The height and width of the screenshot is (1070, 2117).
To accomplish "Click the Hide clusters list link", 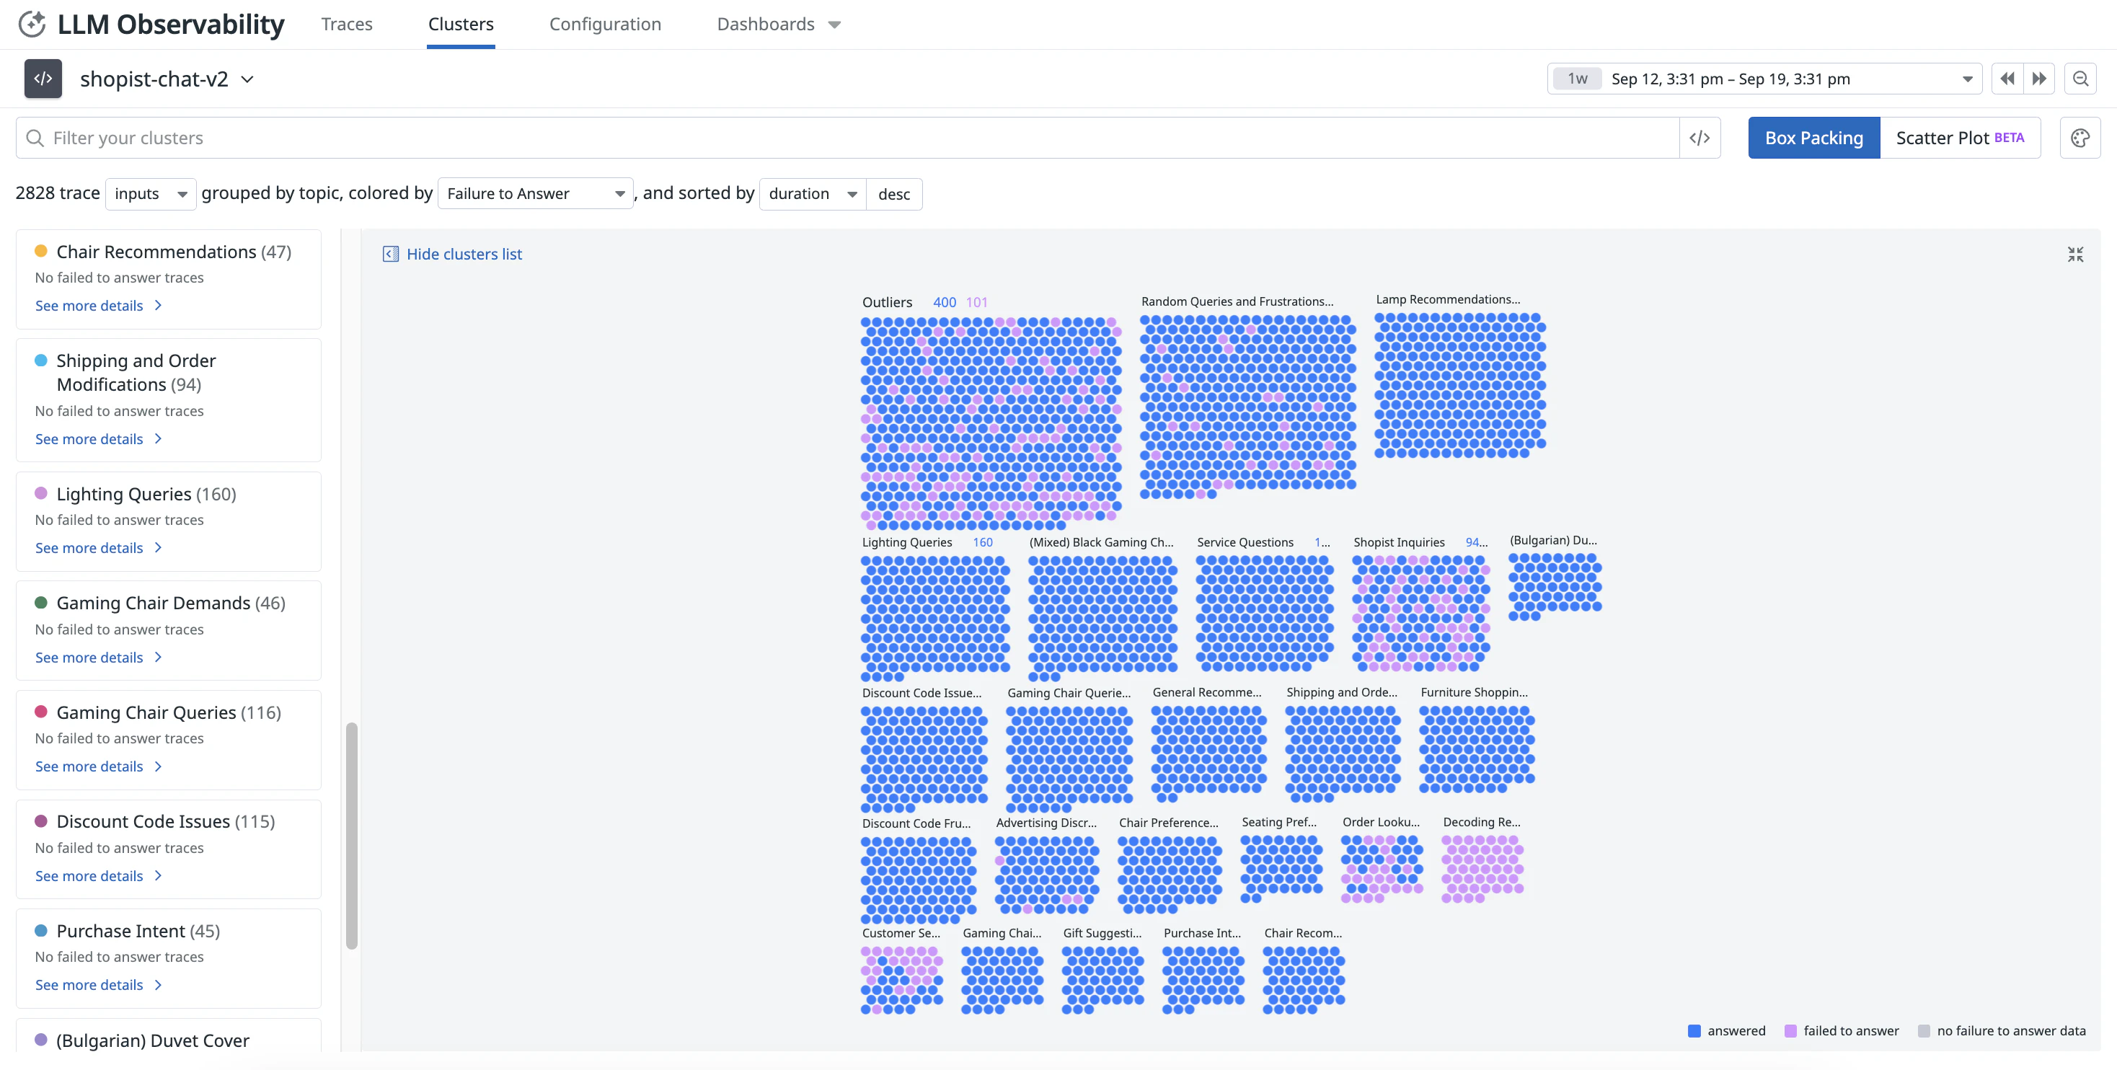I will (464, 254).
